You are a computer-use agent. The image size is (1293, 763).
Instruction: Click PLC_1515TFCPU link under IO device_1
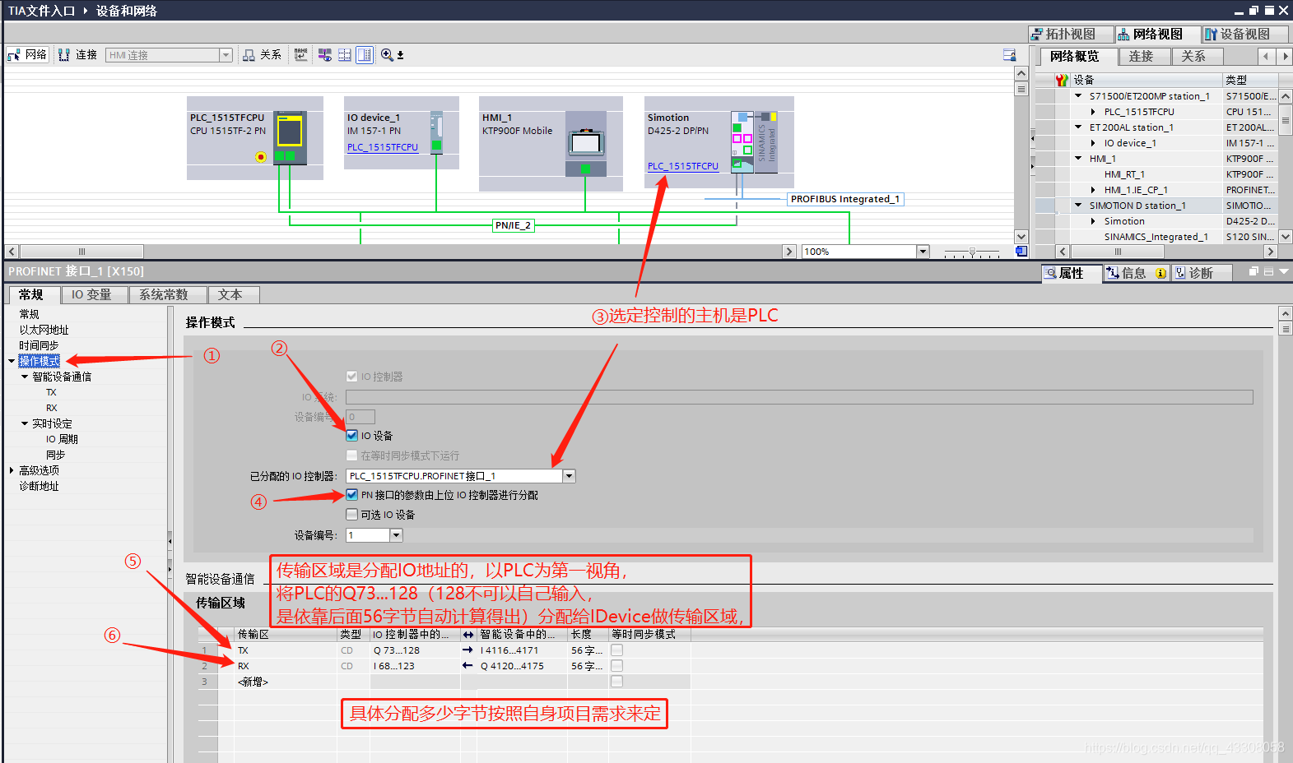[x=383, y=147]
